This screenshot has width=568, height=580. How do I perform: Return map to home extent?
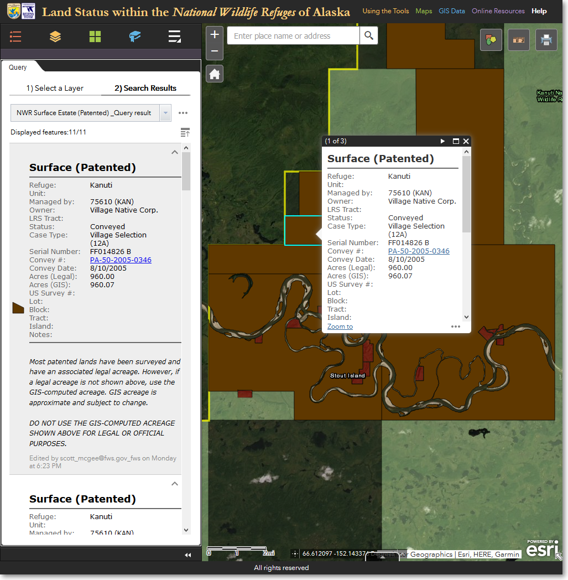(215, 74)
